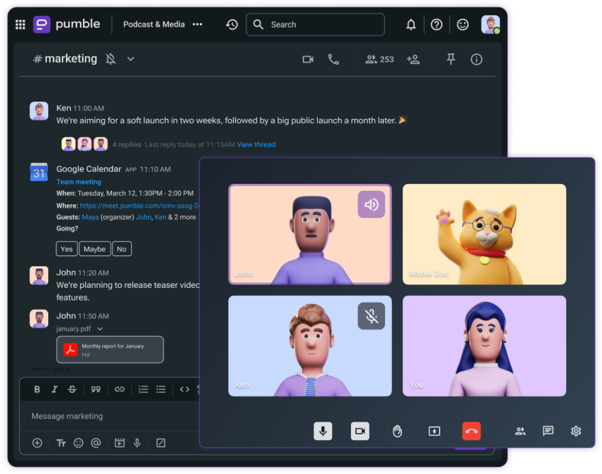
Task: Start a voice call phone icon
Action: click(333, 59)
